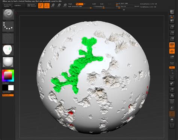Click the Gradient button under color picker
The width and height of the screenshot is (178, 140).
point(6,83)
